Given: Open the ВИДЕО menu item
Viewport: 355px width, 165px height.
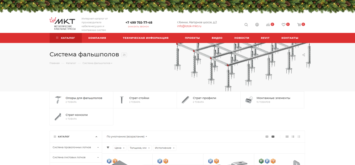Looking at the screenshot, I should click(217, 38).
